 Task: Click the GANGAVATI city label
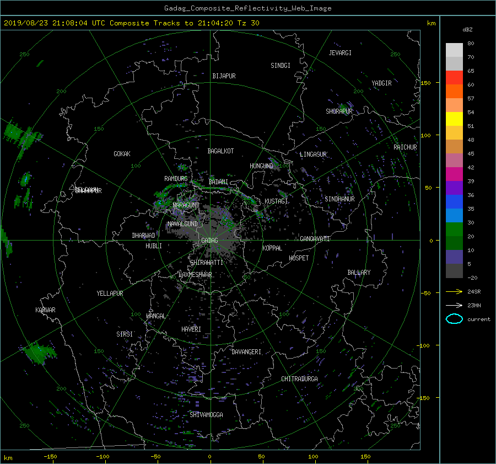315,238
